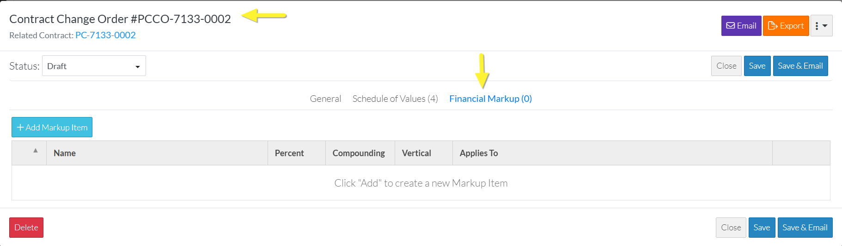The width and height of the screenshot is (842, 246).
Task: Click the top Save & Email button
Action: coord(800,66)
